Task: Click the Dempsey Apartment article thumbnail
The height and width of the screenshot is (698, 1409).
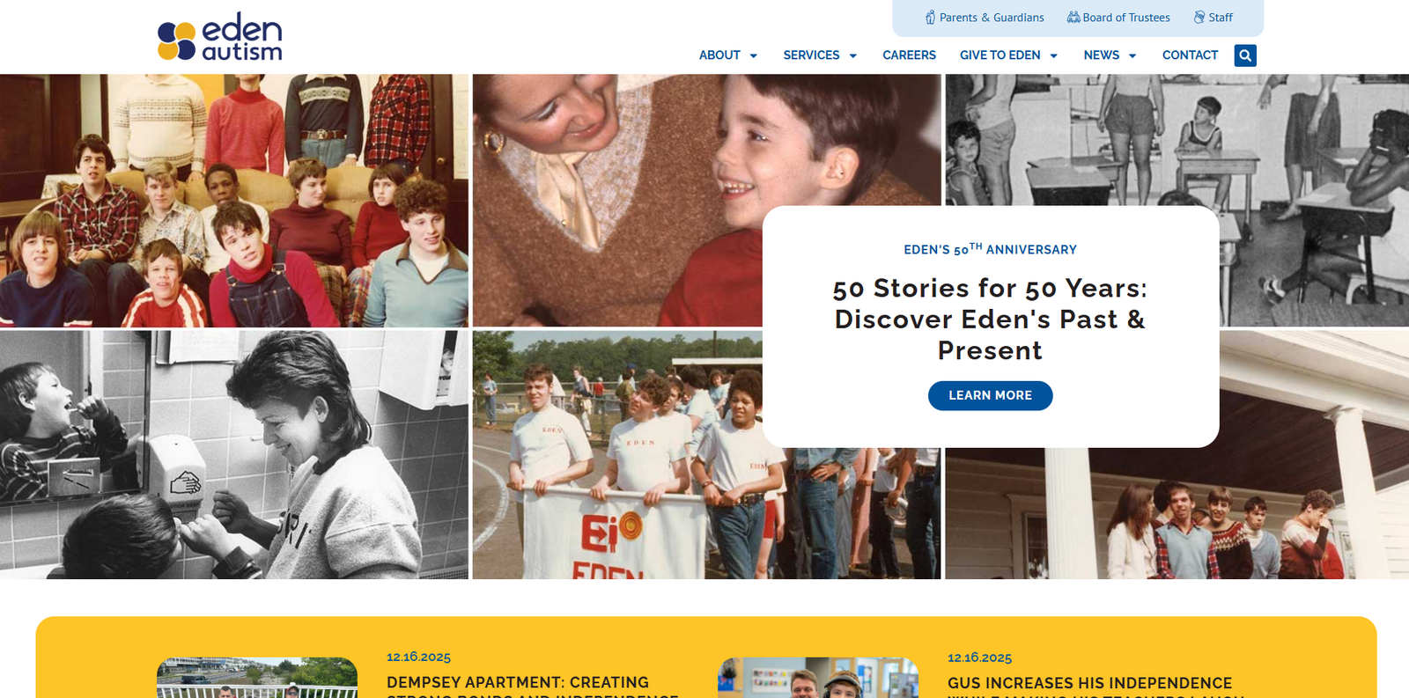Action: (x=257, y=678)
